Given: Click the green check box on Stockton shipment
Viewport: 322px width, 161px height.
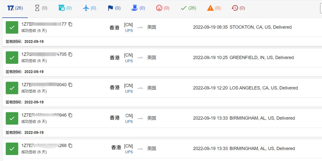Looking at the screenshot, I should (x=12, y=27).
